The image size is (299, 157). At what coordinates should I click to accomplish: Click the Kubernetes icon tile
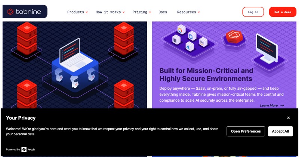point(192,36)
